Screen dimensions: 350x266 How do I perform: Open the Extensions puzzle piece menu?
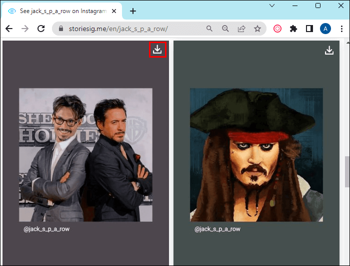[293, 29]
